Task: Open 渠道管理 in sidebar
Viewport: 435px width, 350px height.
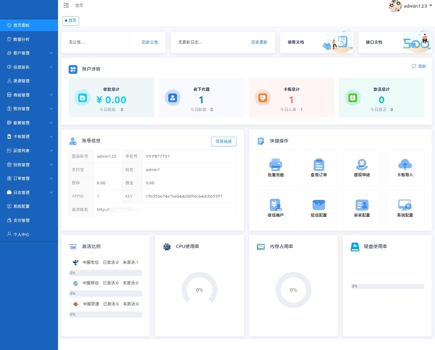Action: 29,81
